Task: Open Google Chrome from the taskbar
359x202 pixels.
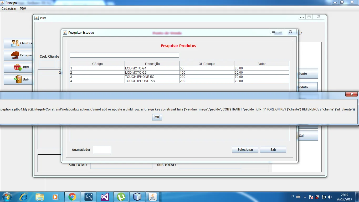Action: [72, 197]
